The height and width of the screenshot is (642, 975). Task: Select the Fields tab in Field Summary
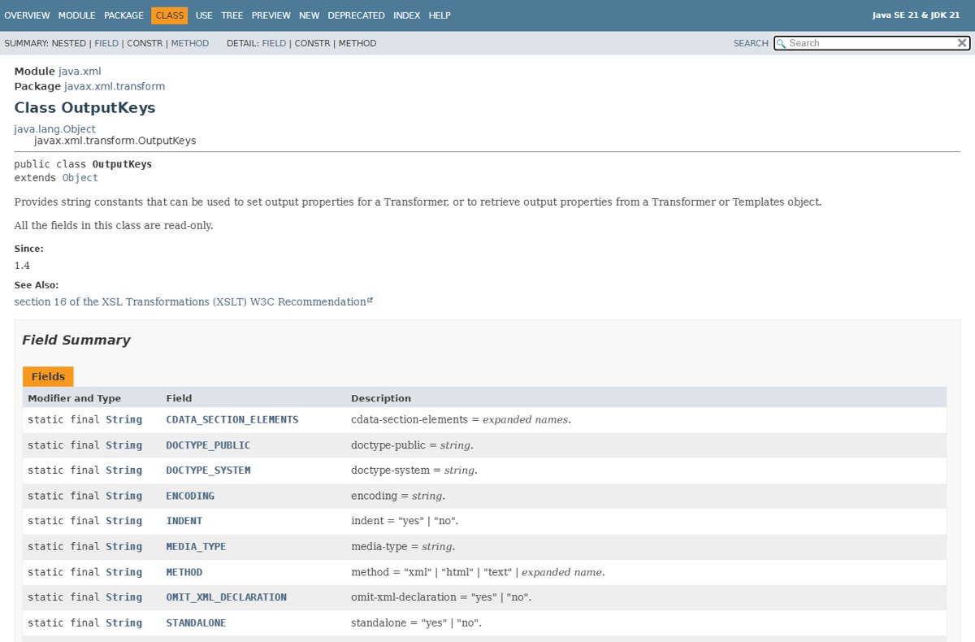coord(48,376)
